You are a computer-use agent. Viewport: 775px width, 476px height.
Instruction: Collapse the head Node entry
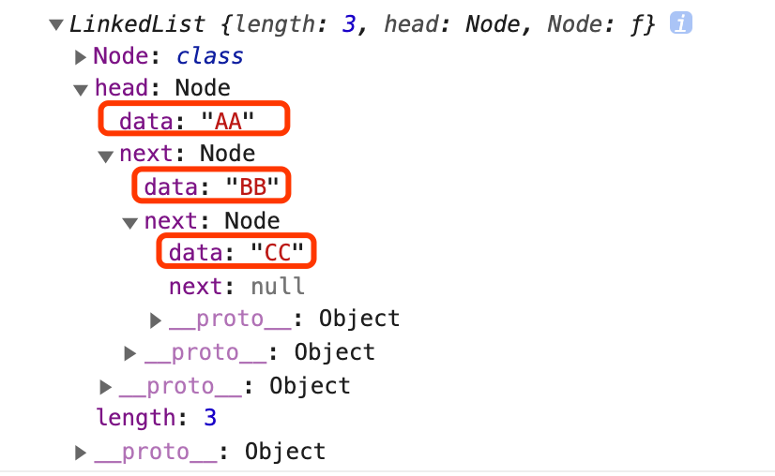click(x=82, y=89)
